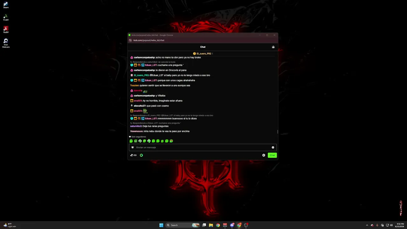Click message 'que pasó con coamo'
This screenshot has width=407, height=229.
(158, 106)
